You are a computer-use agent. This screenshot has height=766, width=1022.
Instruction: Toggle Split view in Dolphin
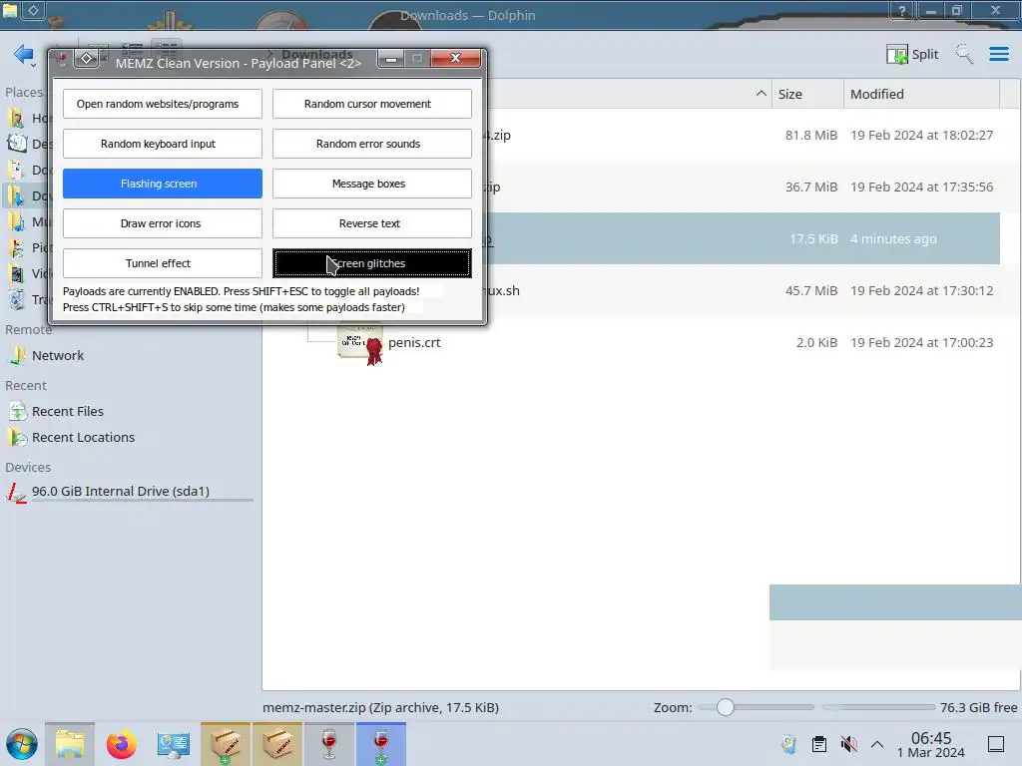(912, 55)
